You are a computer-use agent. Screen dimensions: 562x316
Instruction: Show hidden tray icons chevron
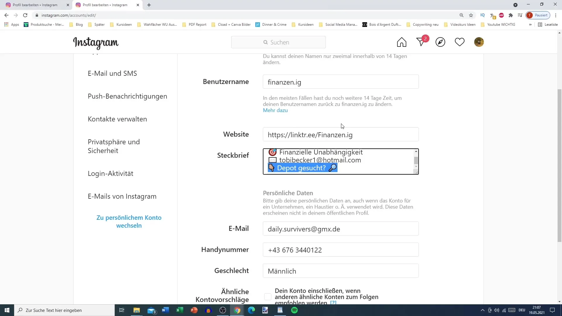[x=483, y=310]
